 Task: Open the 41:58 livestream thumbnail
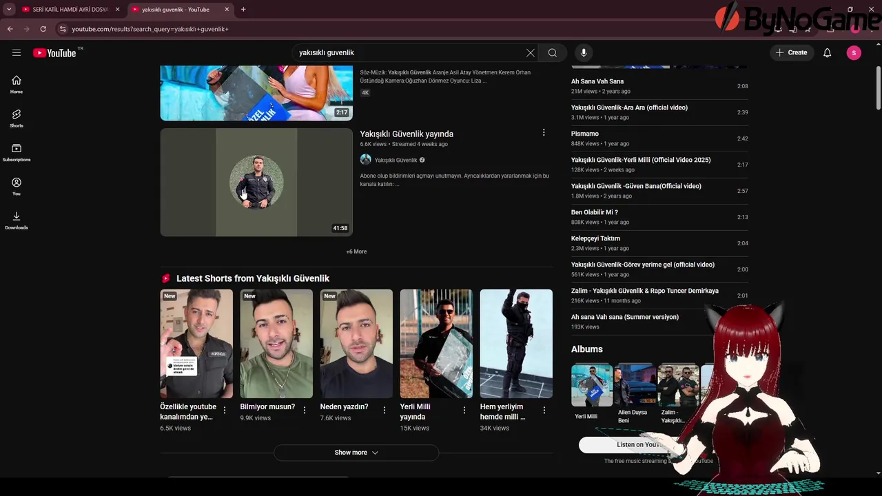tap(256, 183)
